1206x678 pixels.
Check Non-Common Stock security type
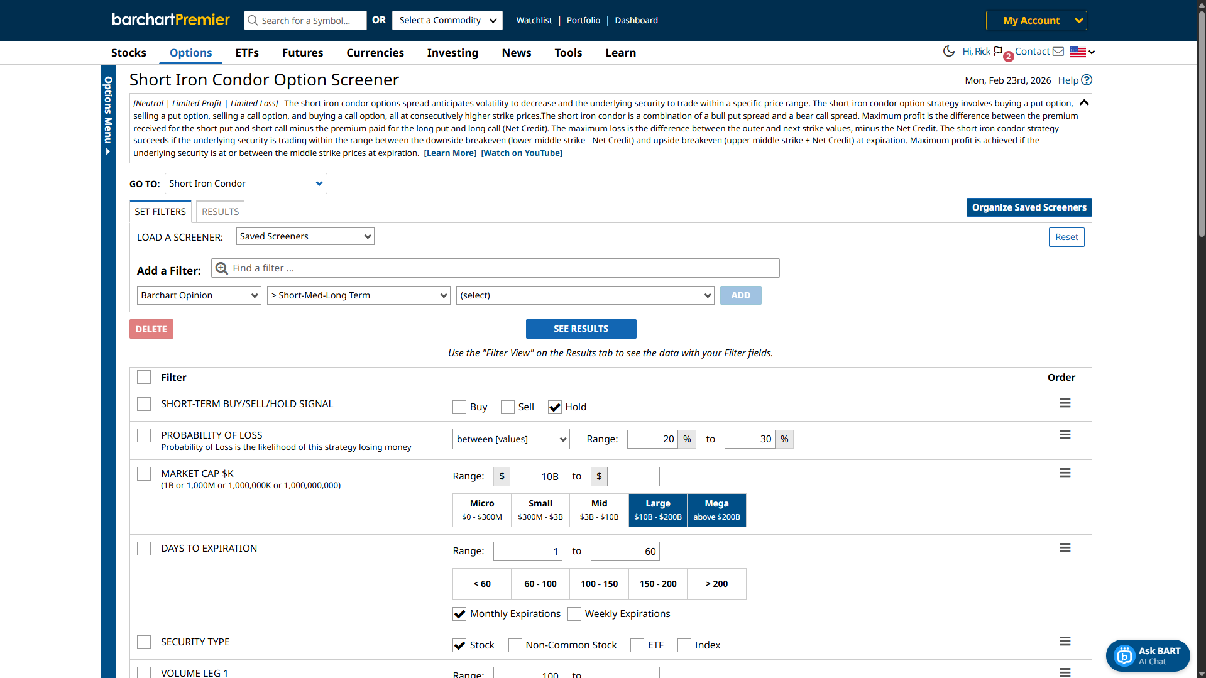click(x=515, y=645)
